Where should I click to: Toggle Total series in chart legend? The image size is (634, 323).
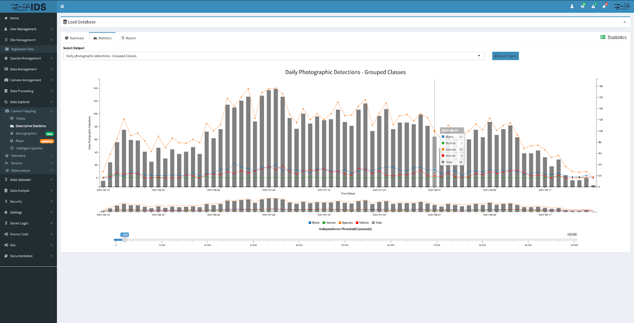point(377,223)
